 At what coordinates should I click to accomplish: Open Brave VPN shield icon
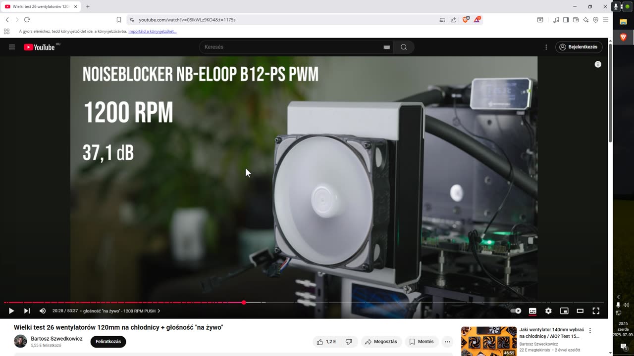pos(595,20)
